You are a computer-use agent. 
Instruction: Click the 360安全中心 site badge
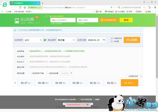pyautogui.click(x=35, y=7)
